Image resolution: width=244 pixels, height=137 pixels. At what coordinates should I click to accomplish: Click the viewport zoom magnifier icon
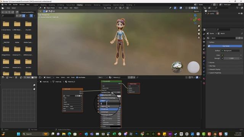pyautogui.click(x=199, y=26)
